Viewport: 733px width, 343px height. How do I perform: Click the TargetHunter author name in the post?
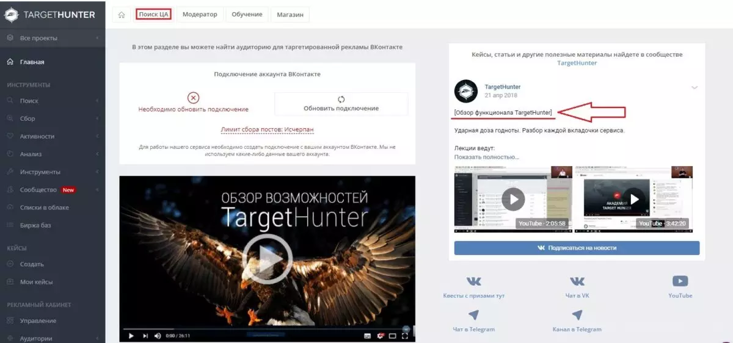click(502, 87)
